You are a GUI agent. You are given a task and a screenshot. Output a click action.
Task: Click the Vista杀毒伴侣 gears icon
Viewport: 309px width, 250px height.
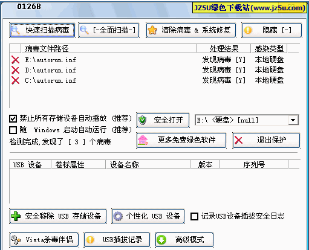16,240
